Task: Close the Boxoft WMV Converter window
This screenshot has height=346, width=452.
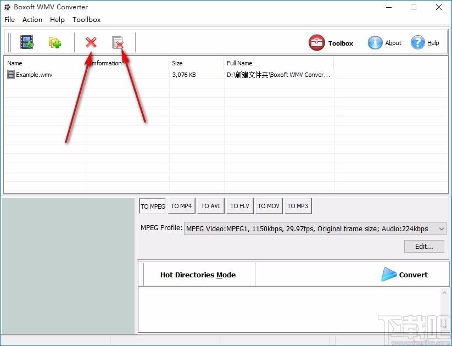Action: 439,7
